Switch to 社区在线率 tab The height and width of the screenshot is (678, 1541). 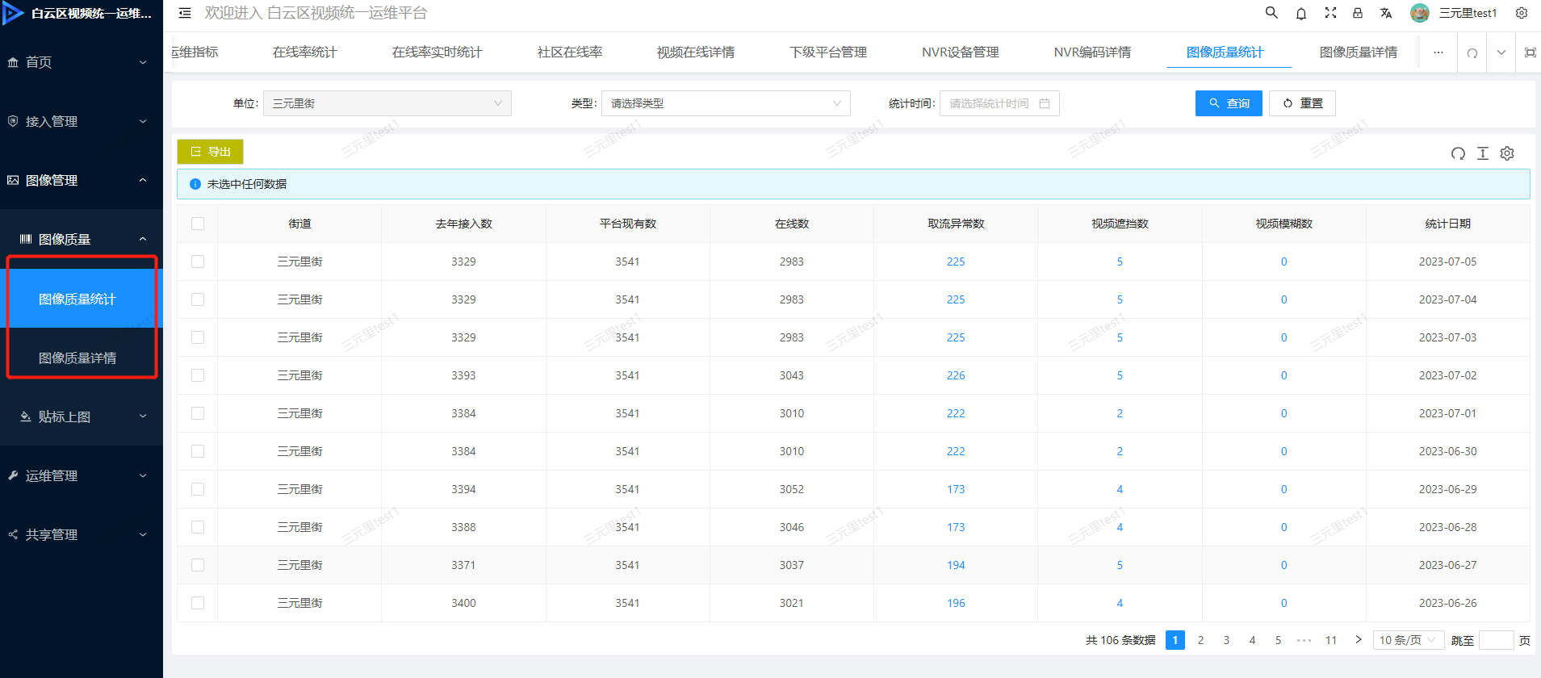point(570,52)
